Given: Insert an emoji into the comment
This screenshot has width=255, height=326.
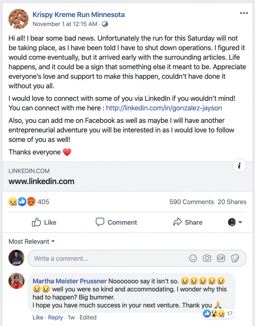Looking at the screenshot, I should 193,258.
